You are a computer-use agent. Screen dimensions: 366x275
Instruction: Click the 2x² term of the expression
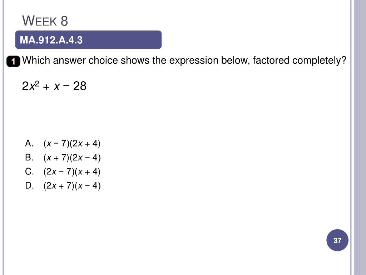click(31, 86)
